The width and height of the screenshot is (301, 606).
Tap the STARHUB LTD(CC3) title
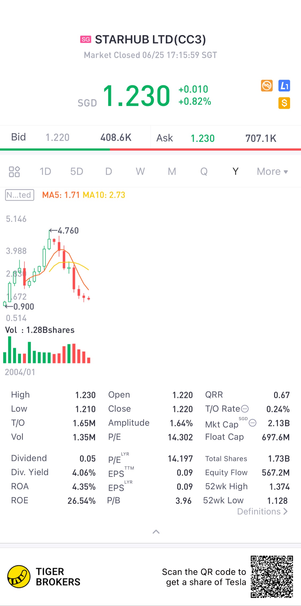pyautogui.click(x=150, y=39)
